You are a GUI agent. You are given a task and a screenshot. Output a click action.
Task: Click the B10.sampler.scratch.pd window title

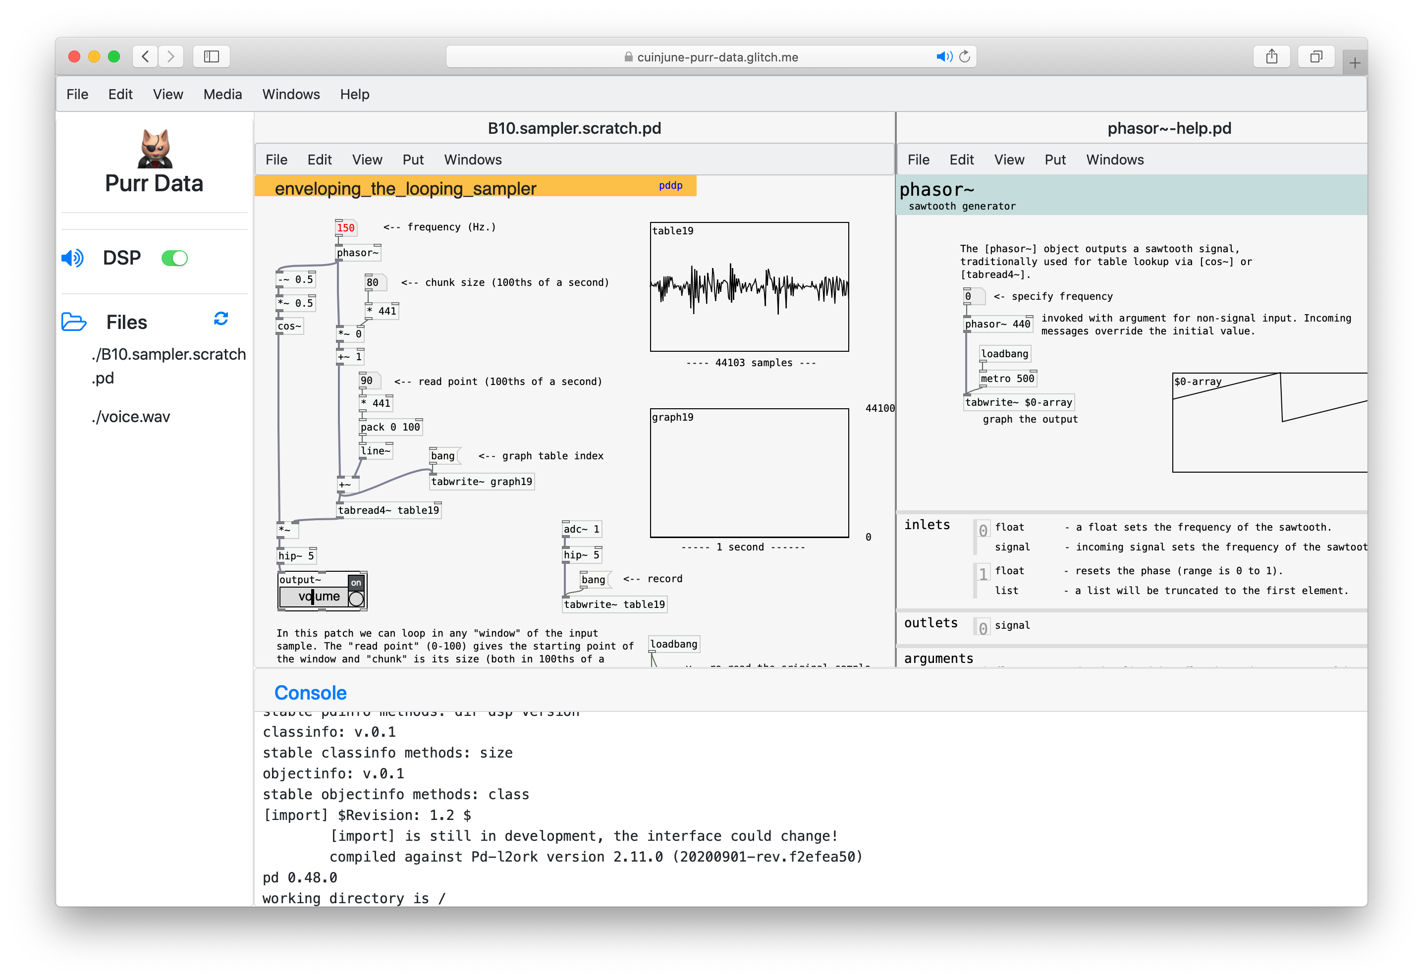574,128
